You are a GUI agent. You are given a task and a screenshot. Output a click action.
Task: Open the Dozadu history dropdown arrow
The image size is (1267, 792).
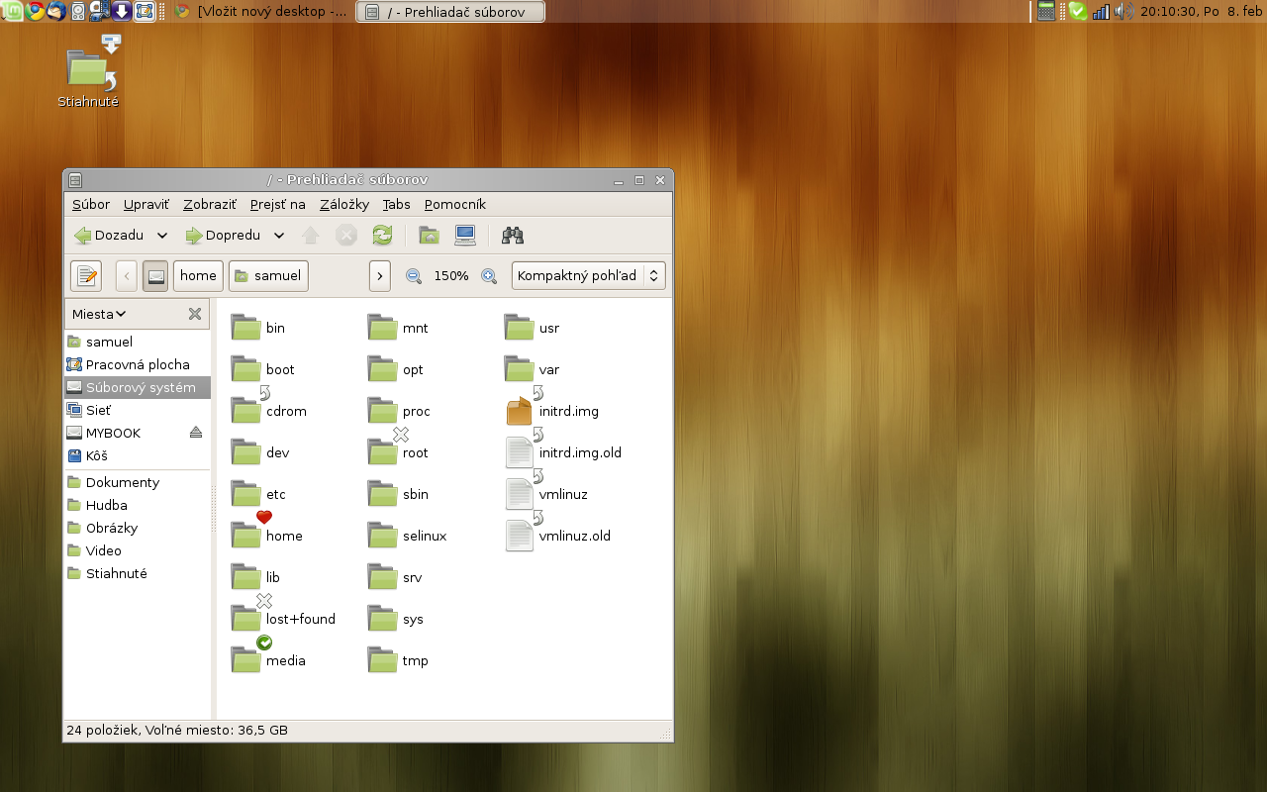coord(162,236)
